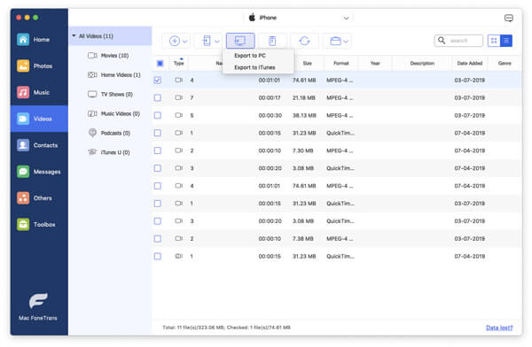Choose Export to PC
Viewport: 532px width, 347px height.
(x=250, y=56)
